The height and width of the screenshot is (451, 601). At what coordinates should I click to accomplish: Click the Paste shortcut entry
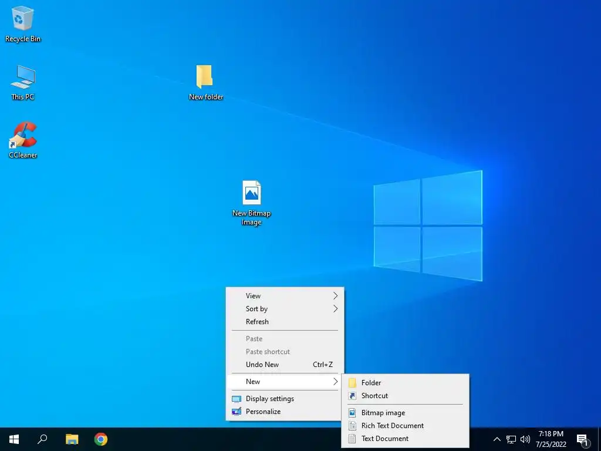[x=285, y=352]
